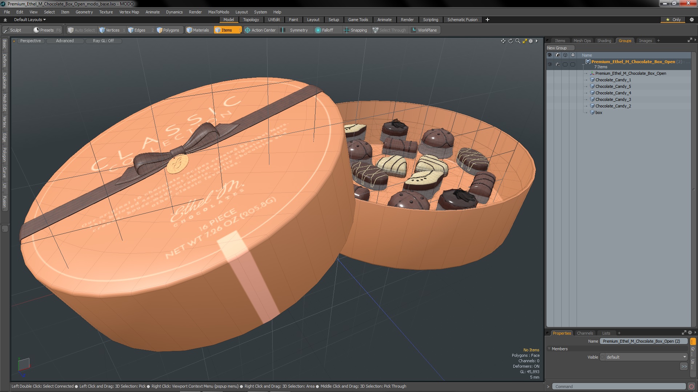The width and height of the screenshot is (698, 392).
Task: Switch to the Channels tab
Action: pyautogui.click(x=585, y=333)
